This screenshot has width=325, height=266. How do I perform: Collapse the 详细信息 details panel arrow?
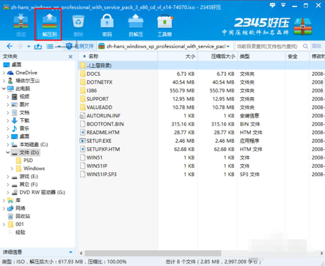point(71,252)
